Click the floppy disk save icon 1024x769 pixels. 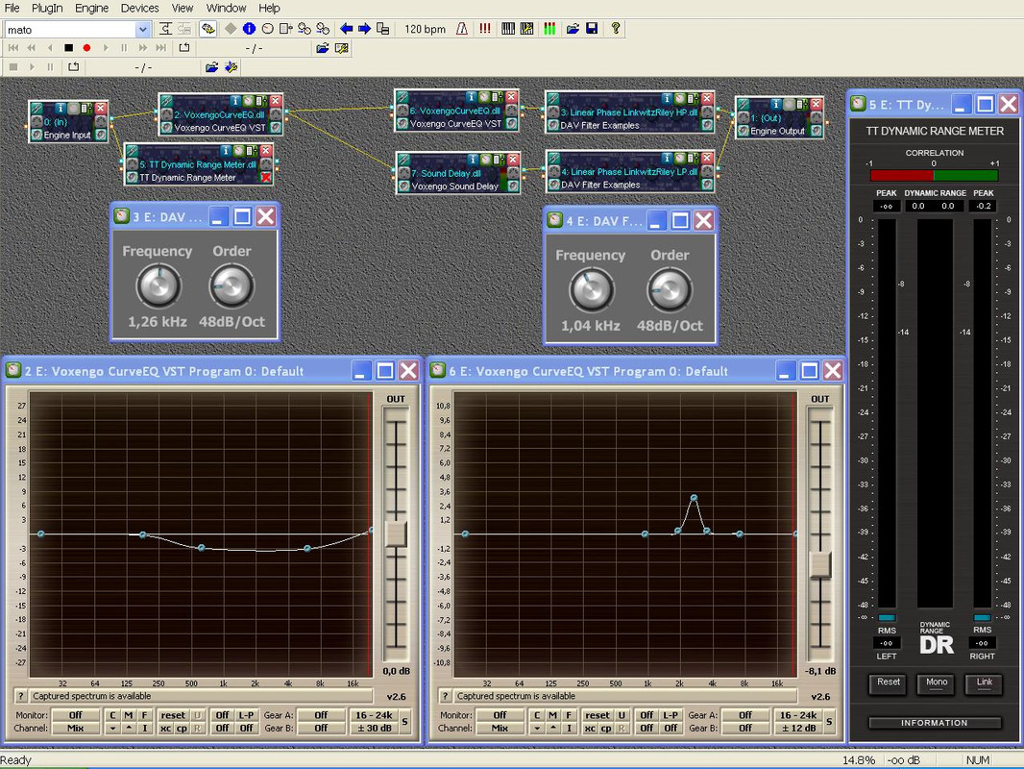click(592, 29)
